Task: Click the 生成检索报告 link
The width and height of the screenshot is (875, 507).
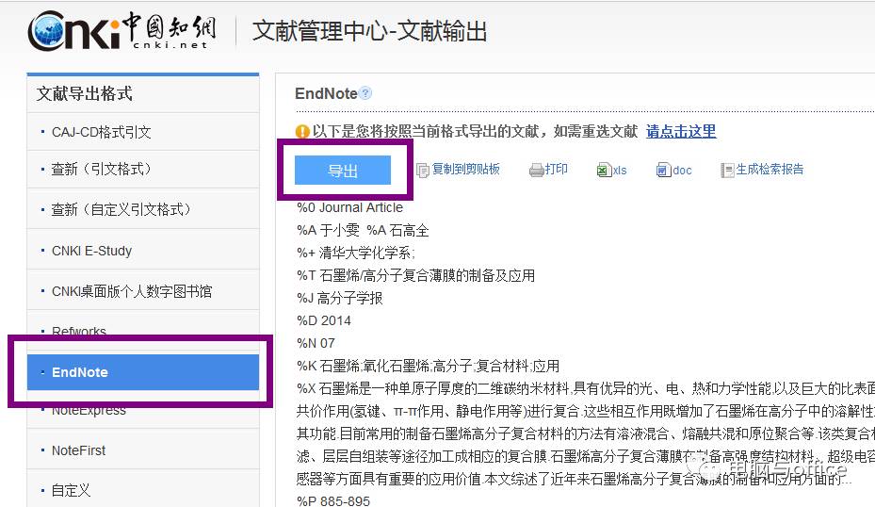Action: (770, 170)
